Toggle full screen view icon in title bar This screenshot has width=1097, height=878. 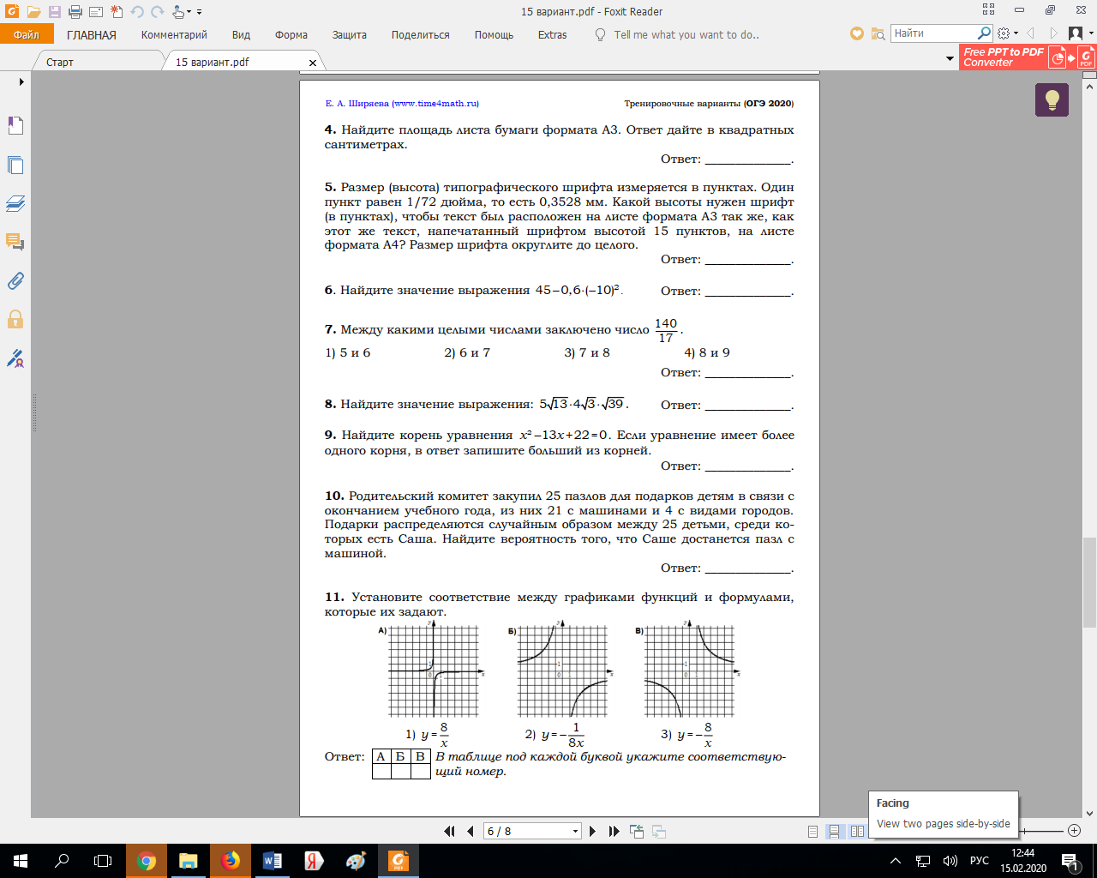click(x=989, y=10)
